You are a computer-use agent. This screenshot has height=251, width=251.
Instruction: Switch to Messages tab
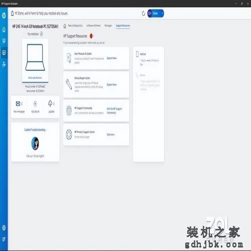point(108,26)
